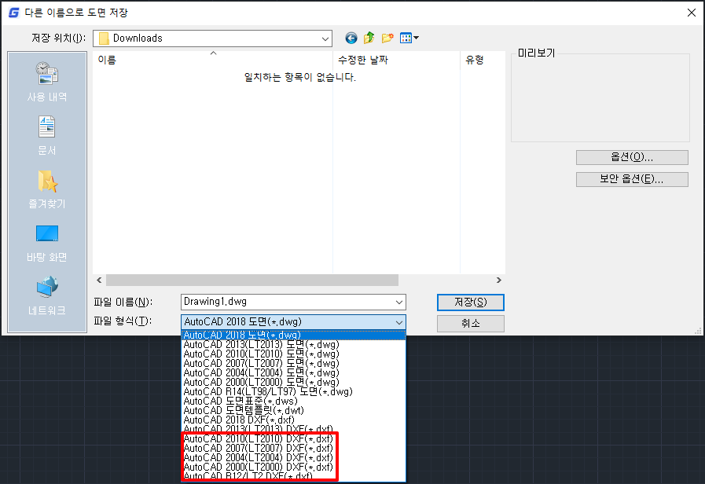Select AutoCAD 2013(LT2013) 도면(*.dwg) format

point(293,345)
